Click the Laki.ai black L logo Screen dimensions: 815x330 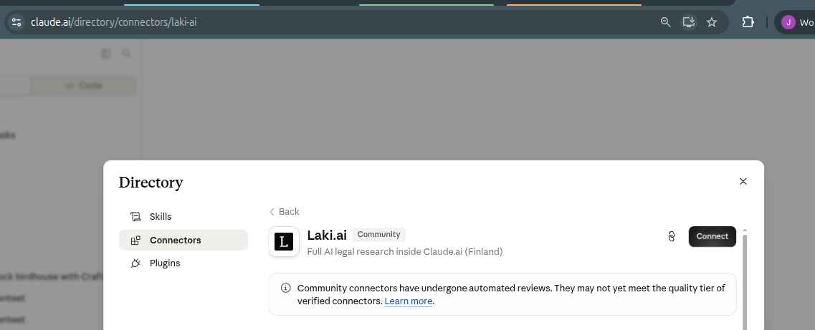click(x=284, y=241)
